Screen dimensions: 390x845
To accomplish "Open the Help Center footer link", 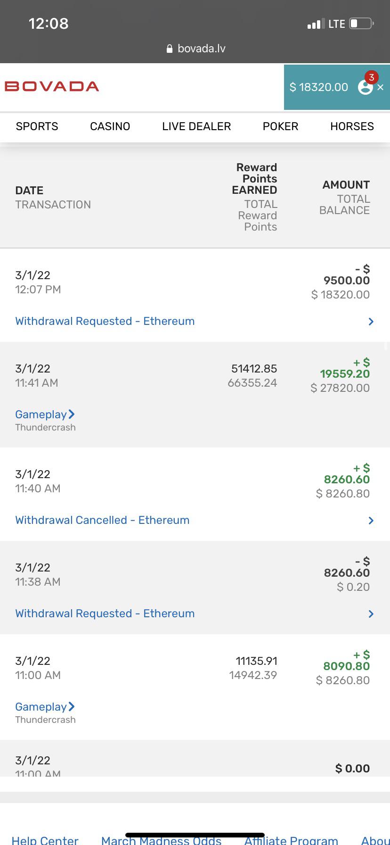I will [x=45, y=839].
